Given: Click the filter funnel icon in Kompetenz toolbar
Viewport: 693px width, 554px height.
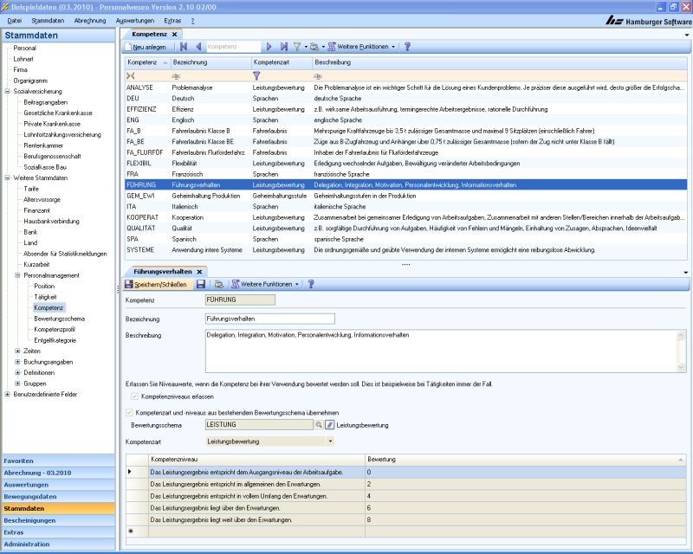Looking at the screenshot, I should click(x=295, y=47).
